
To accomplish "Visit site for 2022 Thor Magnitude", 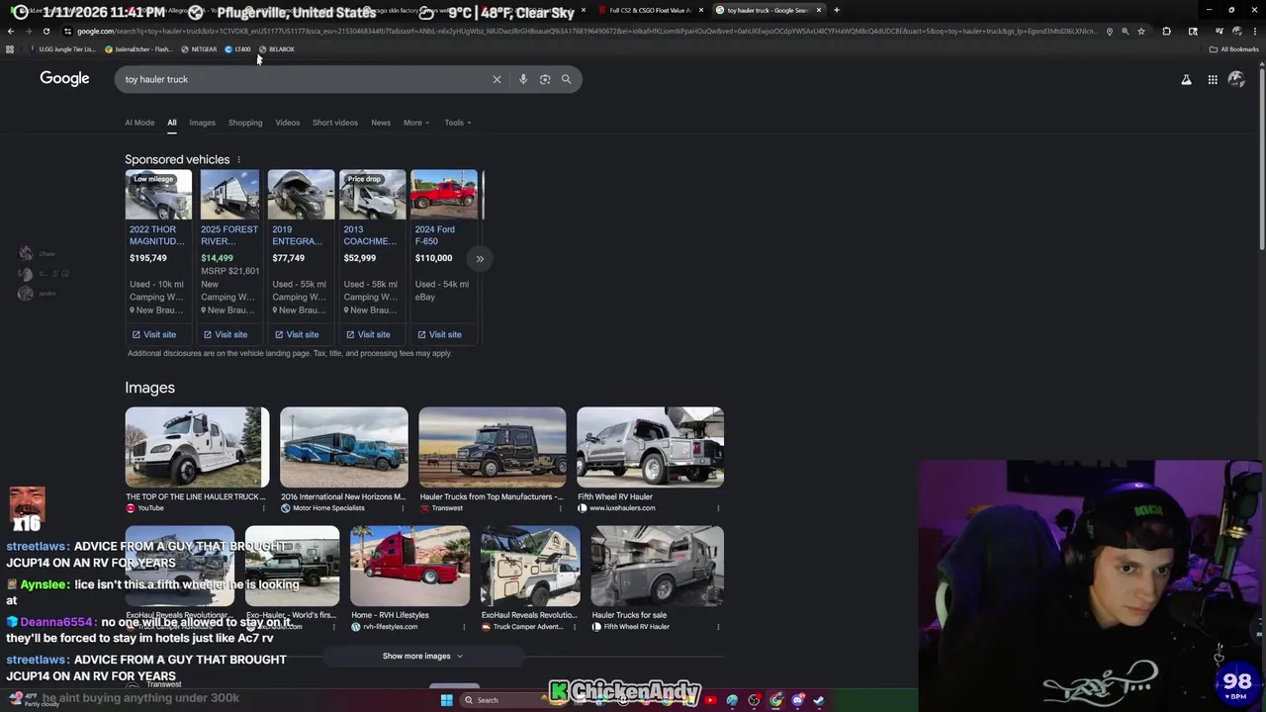I will [x=154, y=334].
